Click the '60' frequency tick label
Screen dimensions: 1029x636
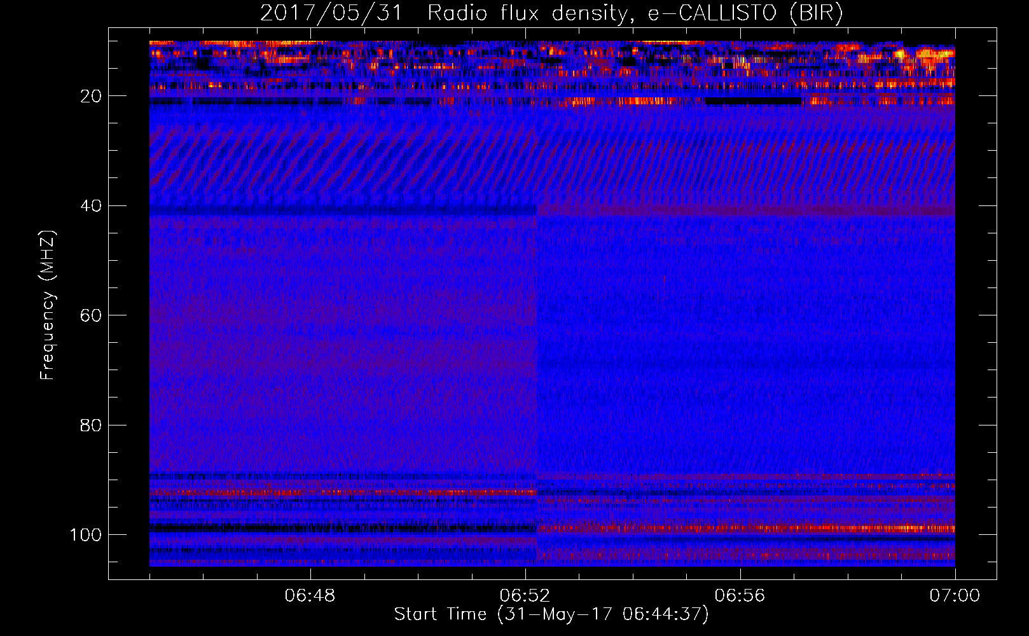pyautogui.click(x=91, y=315)
